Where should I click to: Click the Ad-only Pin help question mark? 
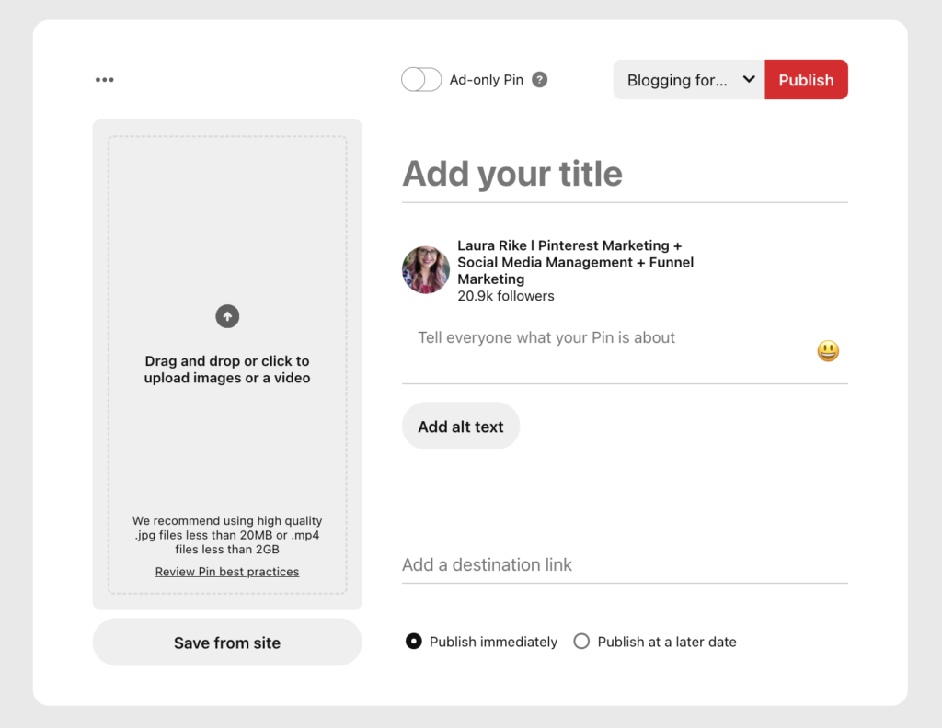click(539, 79)
